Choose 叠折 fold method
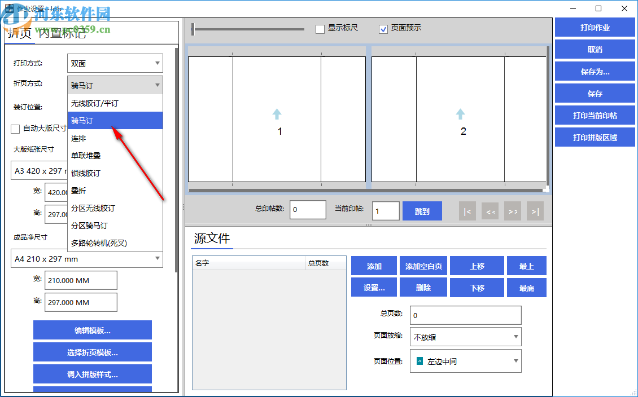Screen dimensions: 638x397 pos(115,191)
